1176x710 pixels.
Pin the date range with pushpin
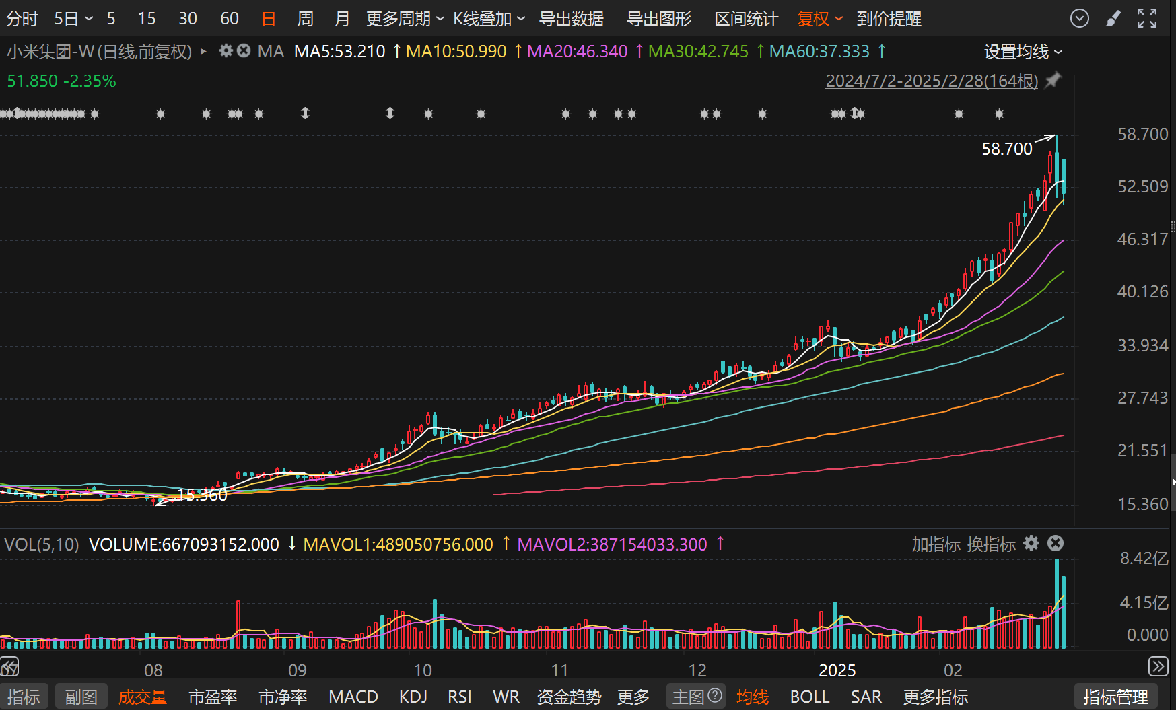coord(1053,81)
